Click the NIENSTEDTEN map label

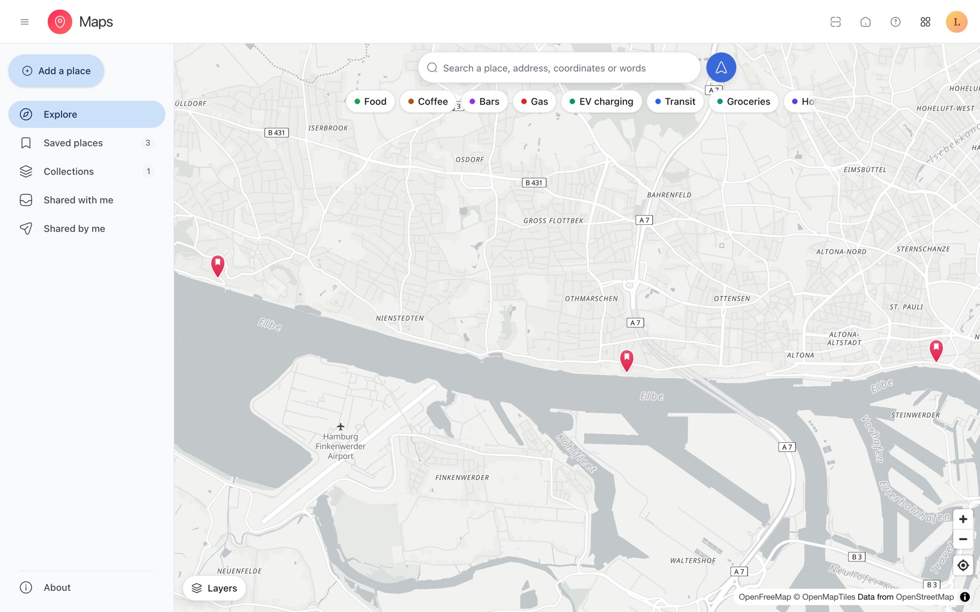coord(400,318)
